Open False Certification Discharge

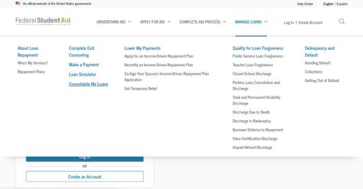click(x=255, y=139)
